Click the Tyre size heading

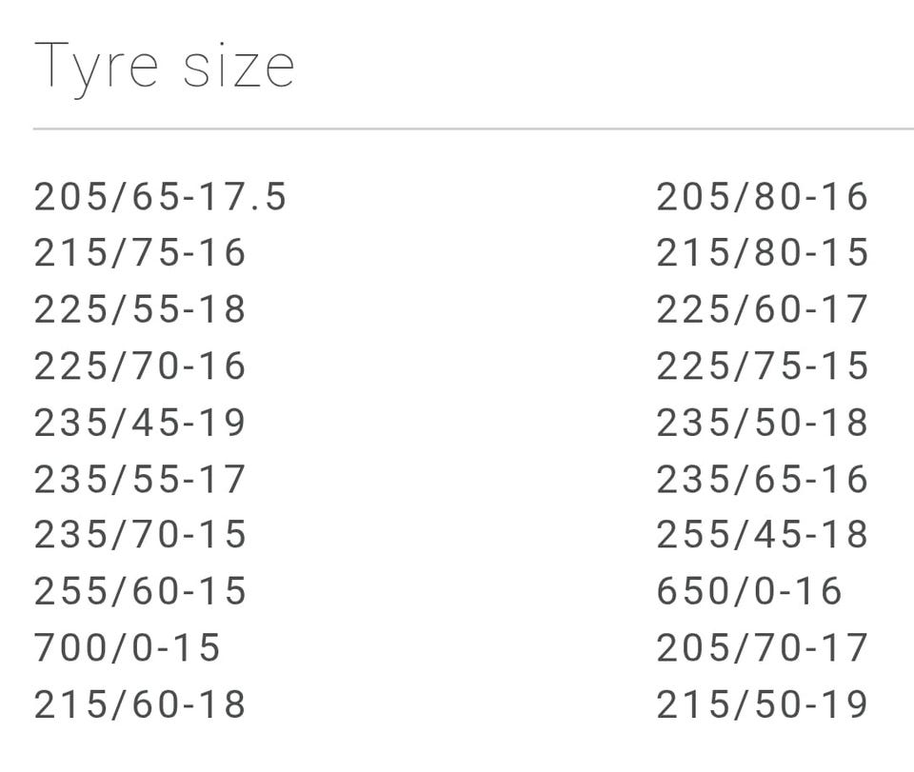(164, 68)
